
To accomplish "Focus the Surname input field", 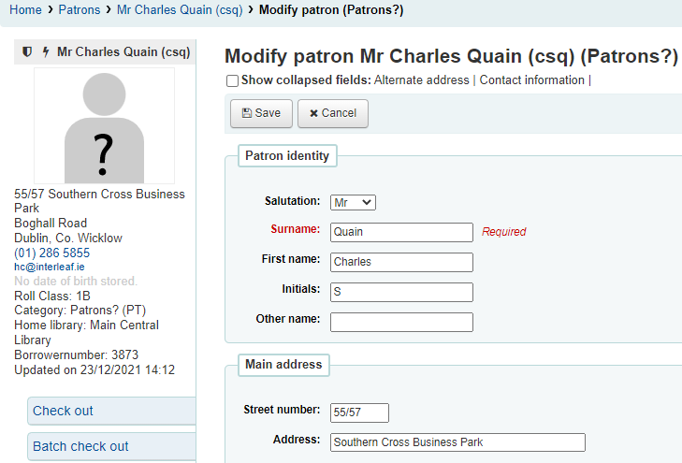I will pos(401,232).
